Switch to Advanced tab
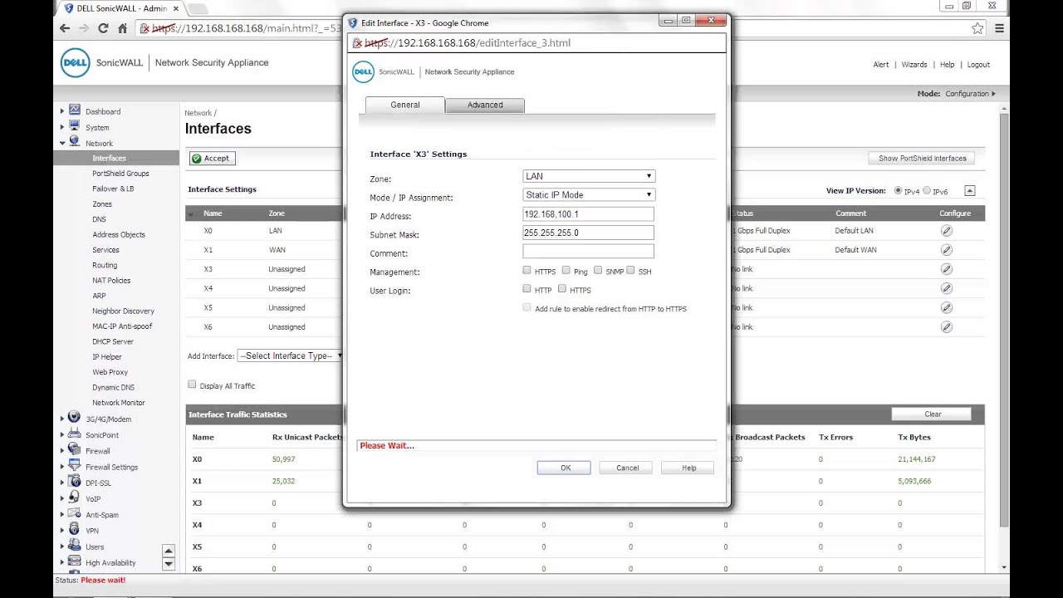The height and width of the screenshot is (598, 1063). (485, 105)
